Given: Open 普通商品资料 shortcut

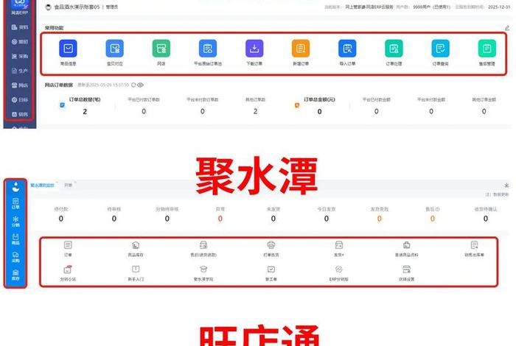Looking at the screenshot, I should click(x=407, y=248).
